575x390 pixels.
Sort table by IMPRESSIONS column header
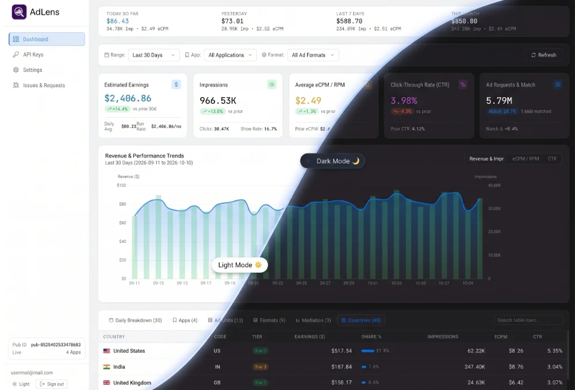pyautogui.click(x=443, y=337)
